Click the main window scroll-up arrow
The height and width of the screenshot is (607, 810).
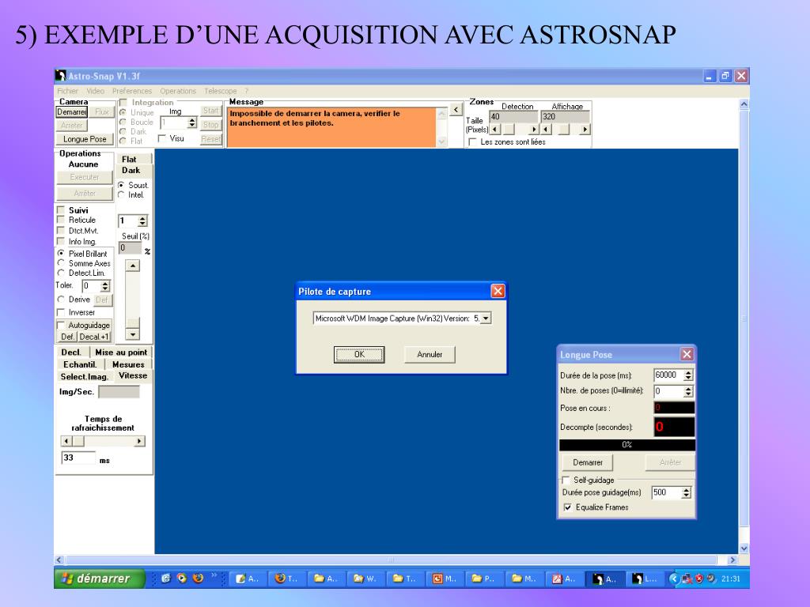point(744,104)
